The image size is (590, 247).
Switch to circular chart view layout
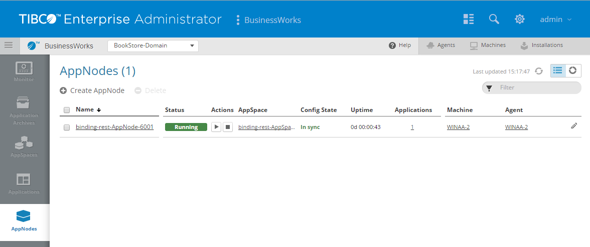pos(573,70)
